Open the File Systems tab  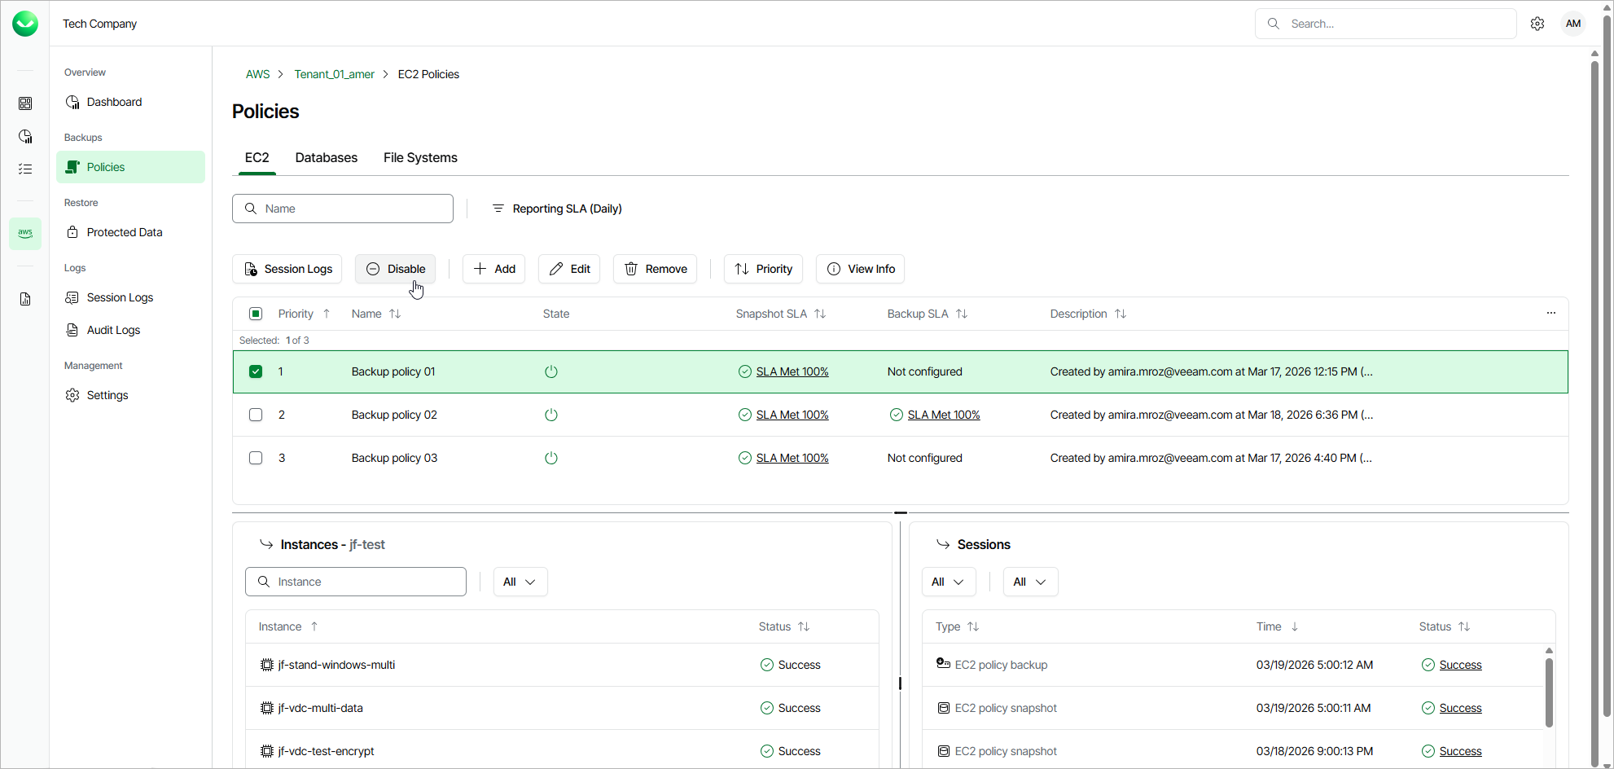pos(420,158)
